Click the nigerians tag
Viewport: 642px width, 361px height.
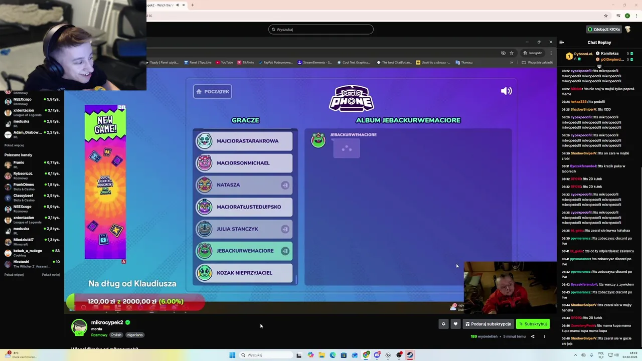(135, 335)
